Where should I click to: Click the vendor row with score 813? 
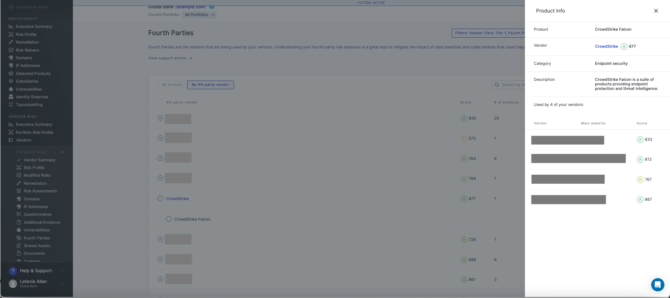pos(597,159)
